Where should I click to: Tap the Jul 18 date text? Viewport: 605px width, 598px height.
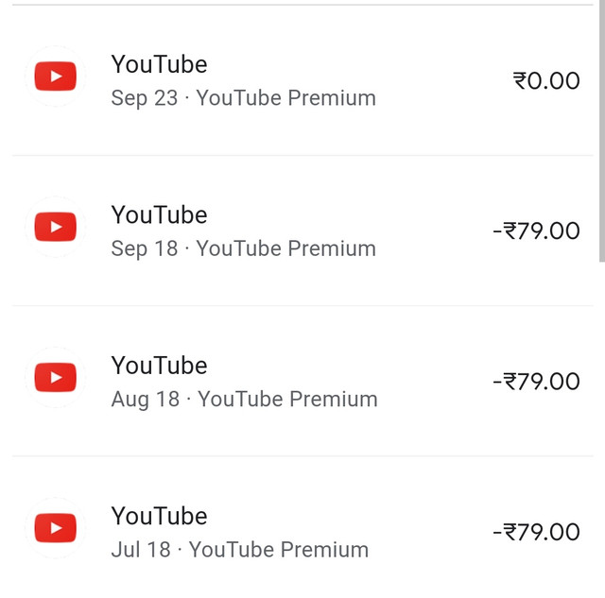(141, 549)
